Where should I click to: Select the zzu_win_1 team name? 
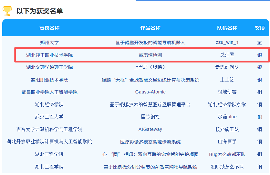pos(227,42)
